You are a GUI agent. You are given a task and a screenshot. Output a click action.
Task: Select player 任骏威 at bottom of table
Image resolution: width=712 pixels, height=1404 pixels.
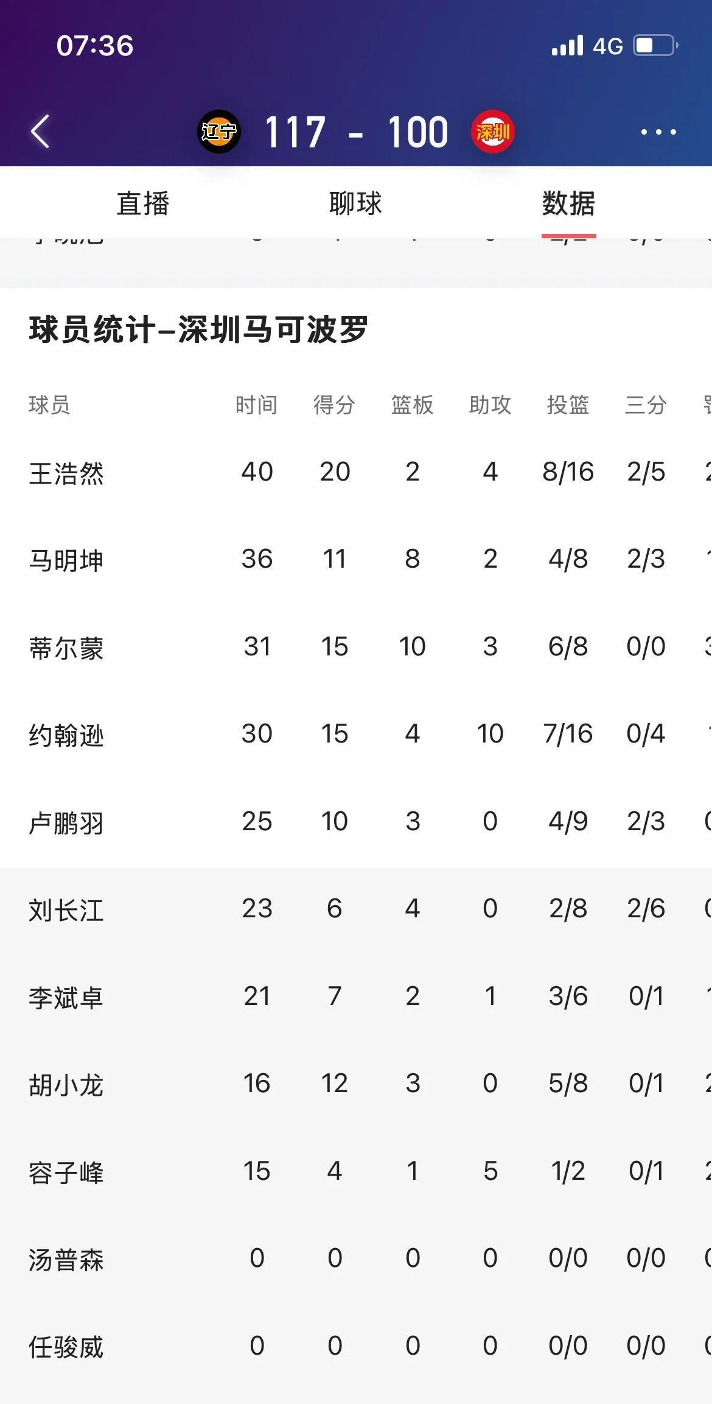[67, 1346]
